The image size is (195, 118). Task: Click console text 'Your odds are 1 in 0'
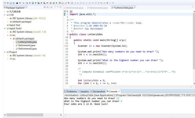(x=78, y=104)
